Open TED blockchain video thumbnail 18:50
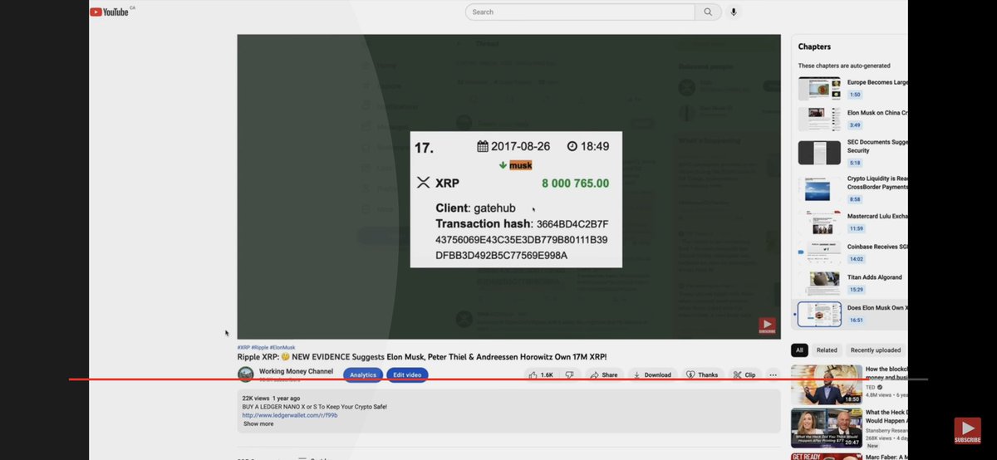 (827, 384)
